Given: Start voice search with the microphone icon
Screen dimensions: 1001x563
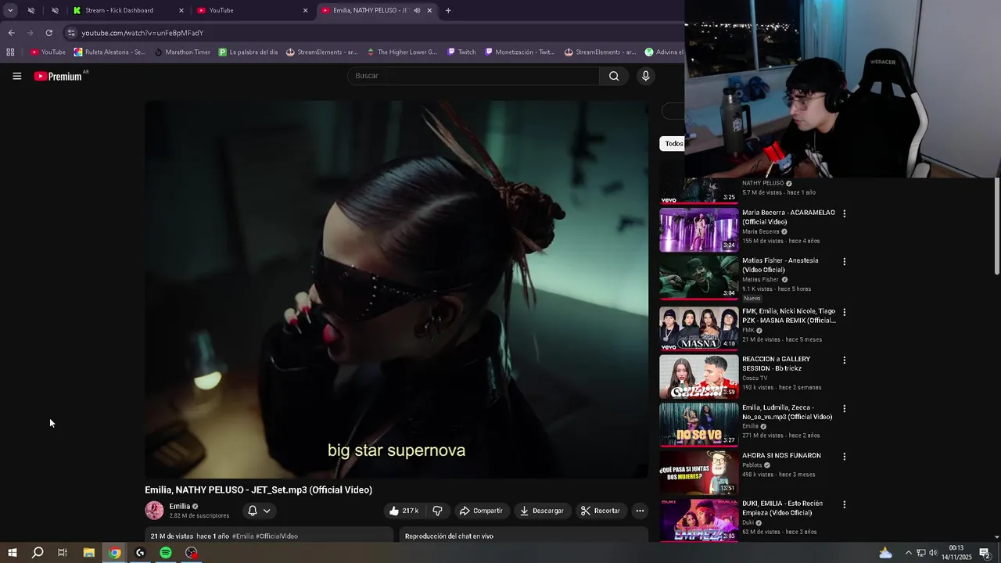Looking at the screenshot, I should click(645, 76).
